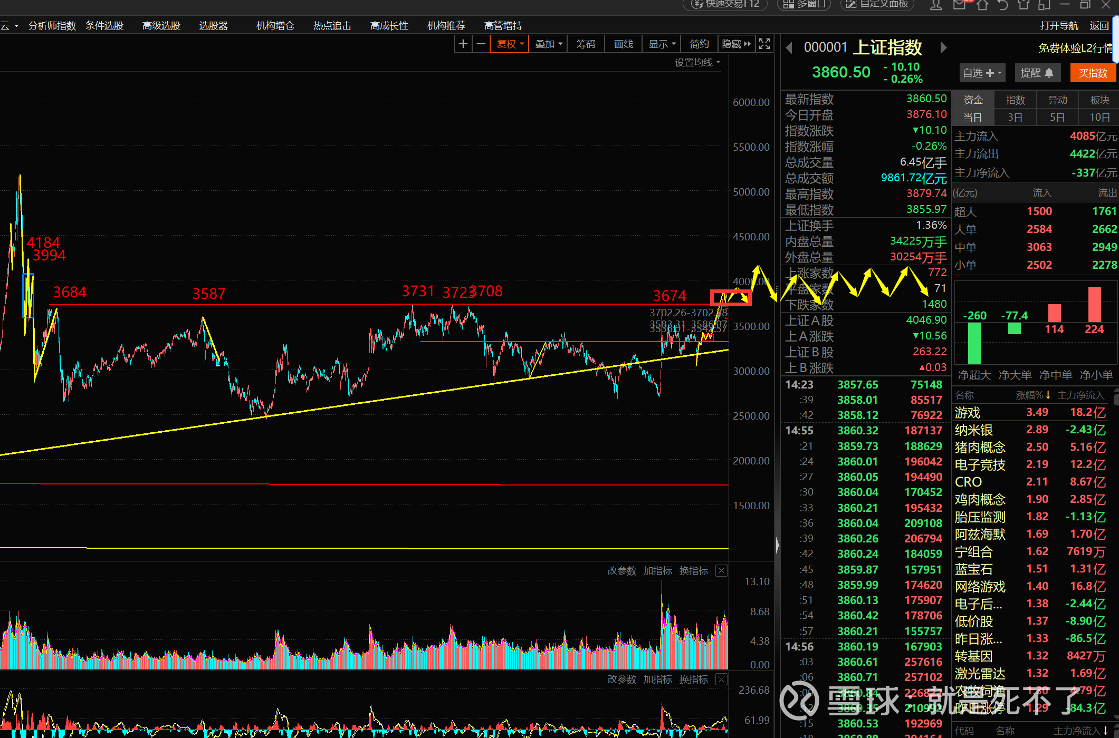This screenshot has height=738, width=1119.
Task: Enter fullscreen chart with expand icon
Action: click(764, 44)
